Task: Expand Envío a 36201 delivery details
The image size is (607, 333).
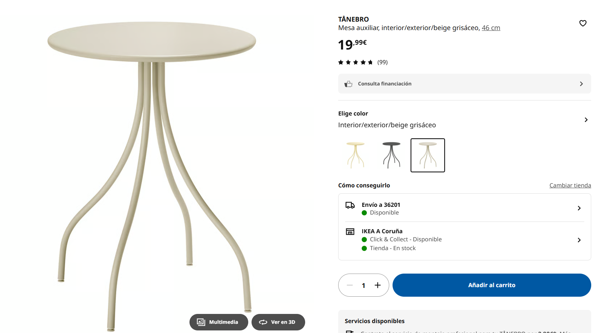Action: pos(579,208)
